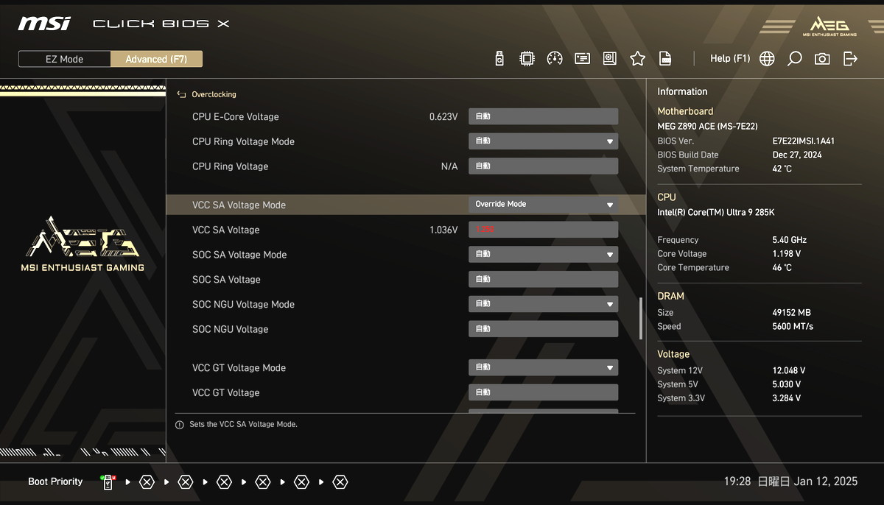This screenshot has width=884, height=505.
Task: Change language with the globe icon
Action: pyautogui.click(x=767, y=59)
